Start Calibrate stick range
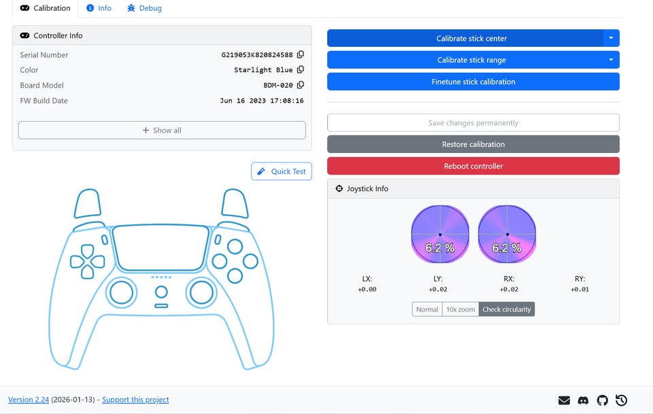This screenshot has width=653, height=414. pos(465,60)
